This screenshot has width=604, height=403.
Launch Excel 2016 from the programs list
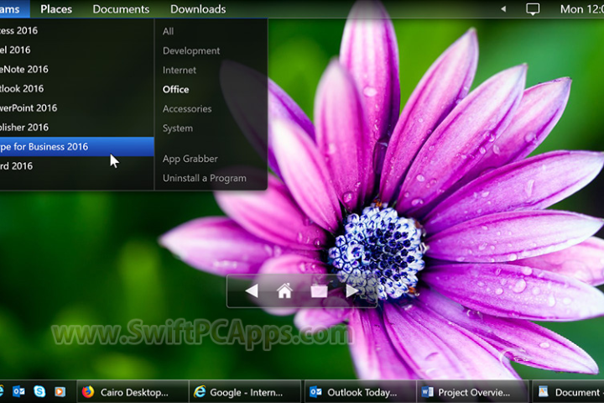point(76,50)
